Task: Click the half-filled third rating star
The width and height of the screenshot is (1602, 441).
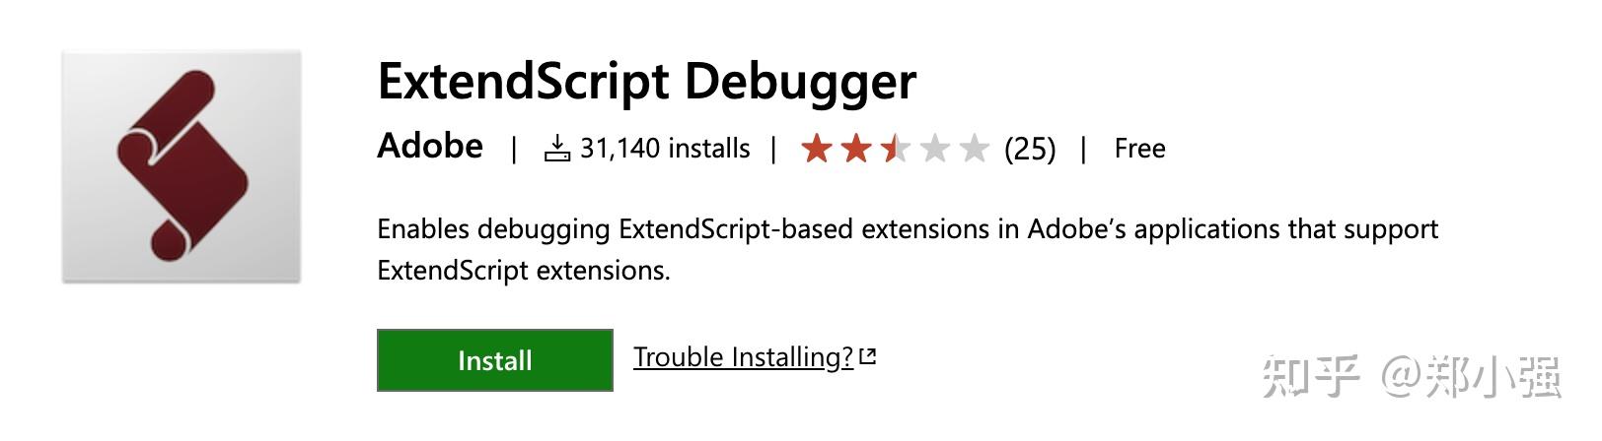Action: pyautogui.click(x=896, y=149)
